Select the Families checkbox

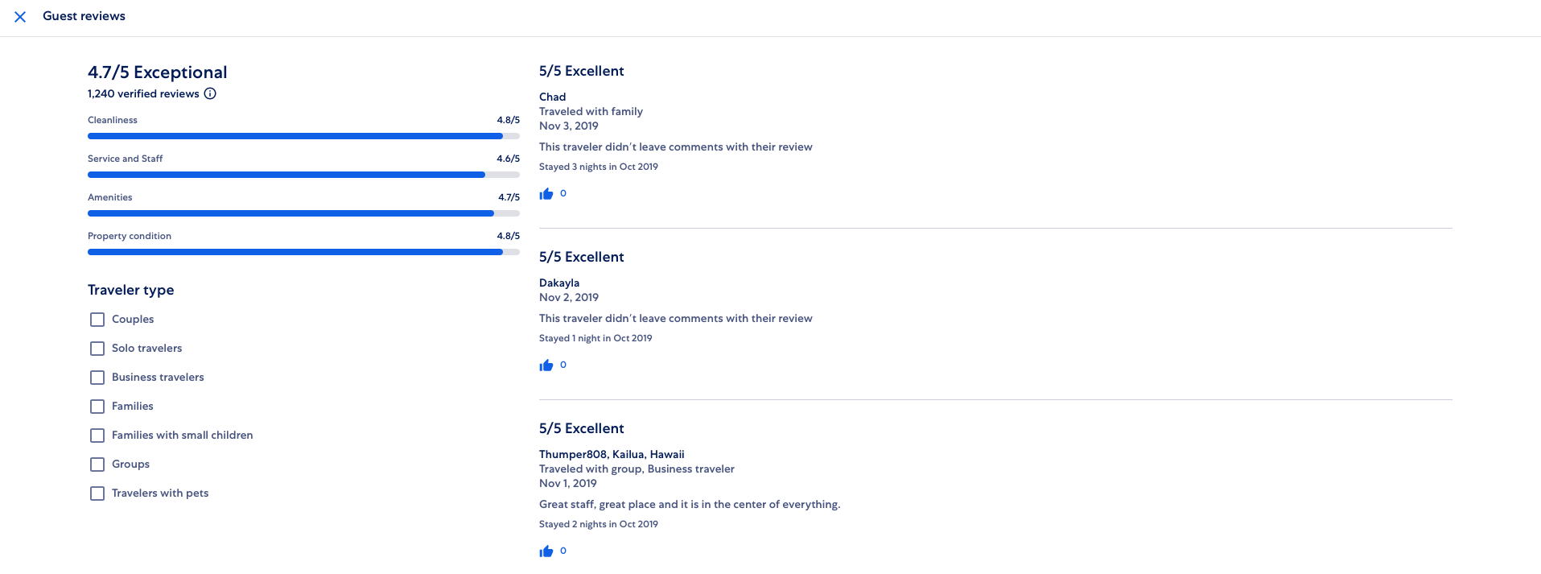click(x=97, y=407)
